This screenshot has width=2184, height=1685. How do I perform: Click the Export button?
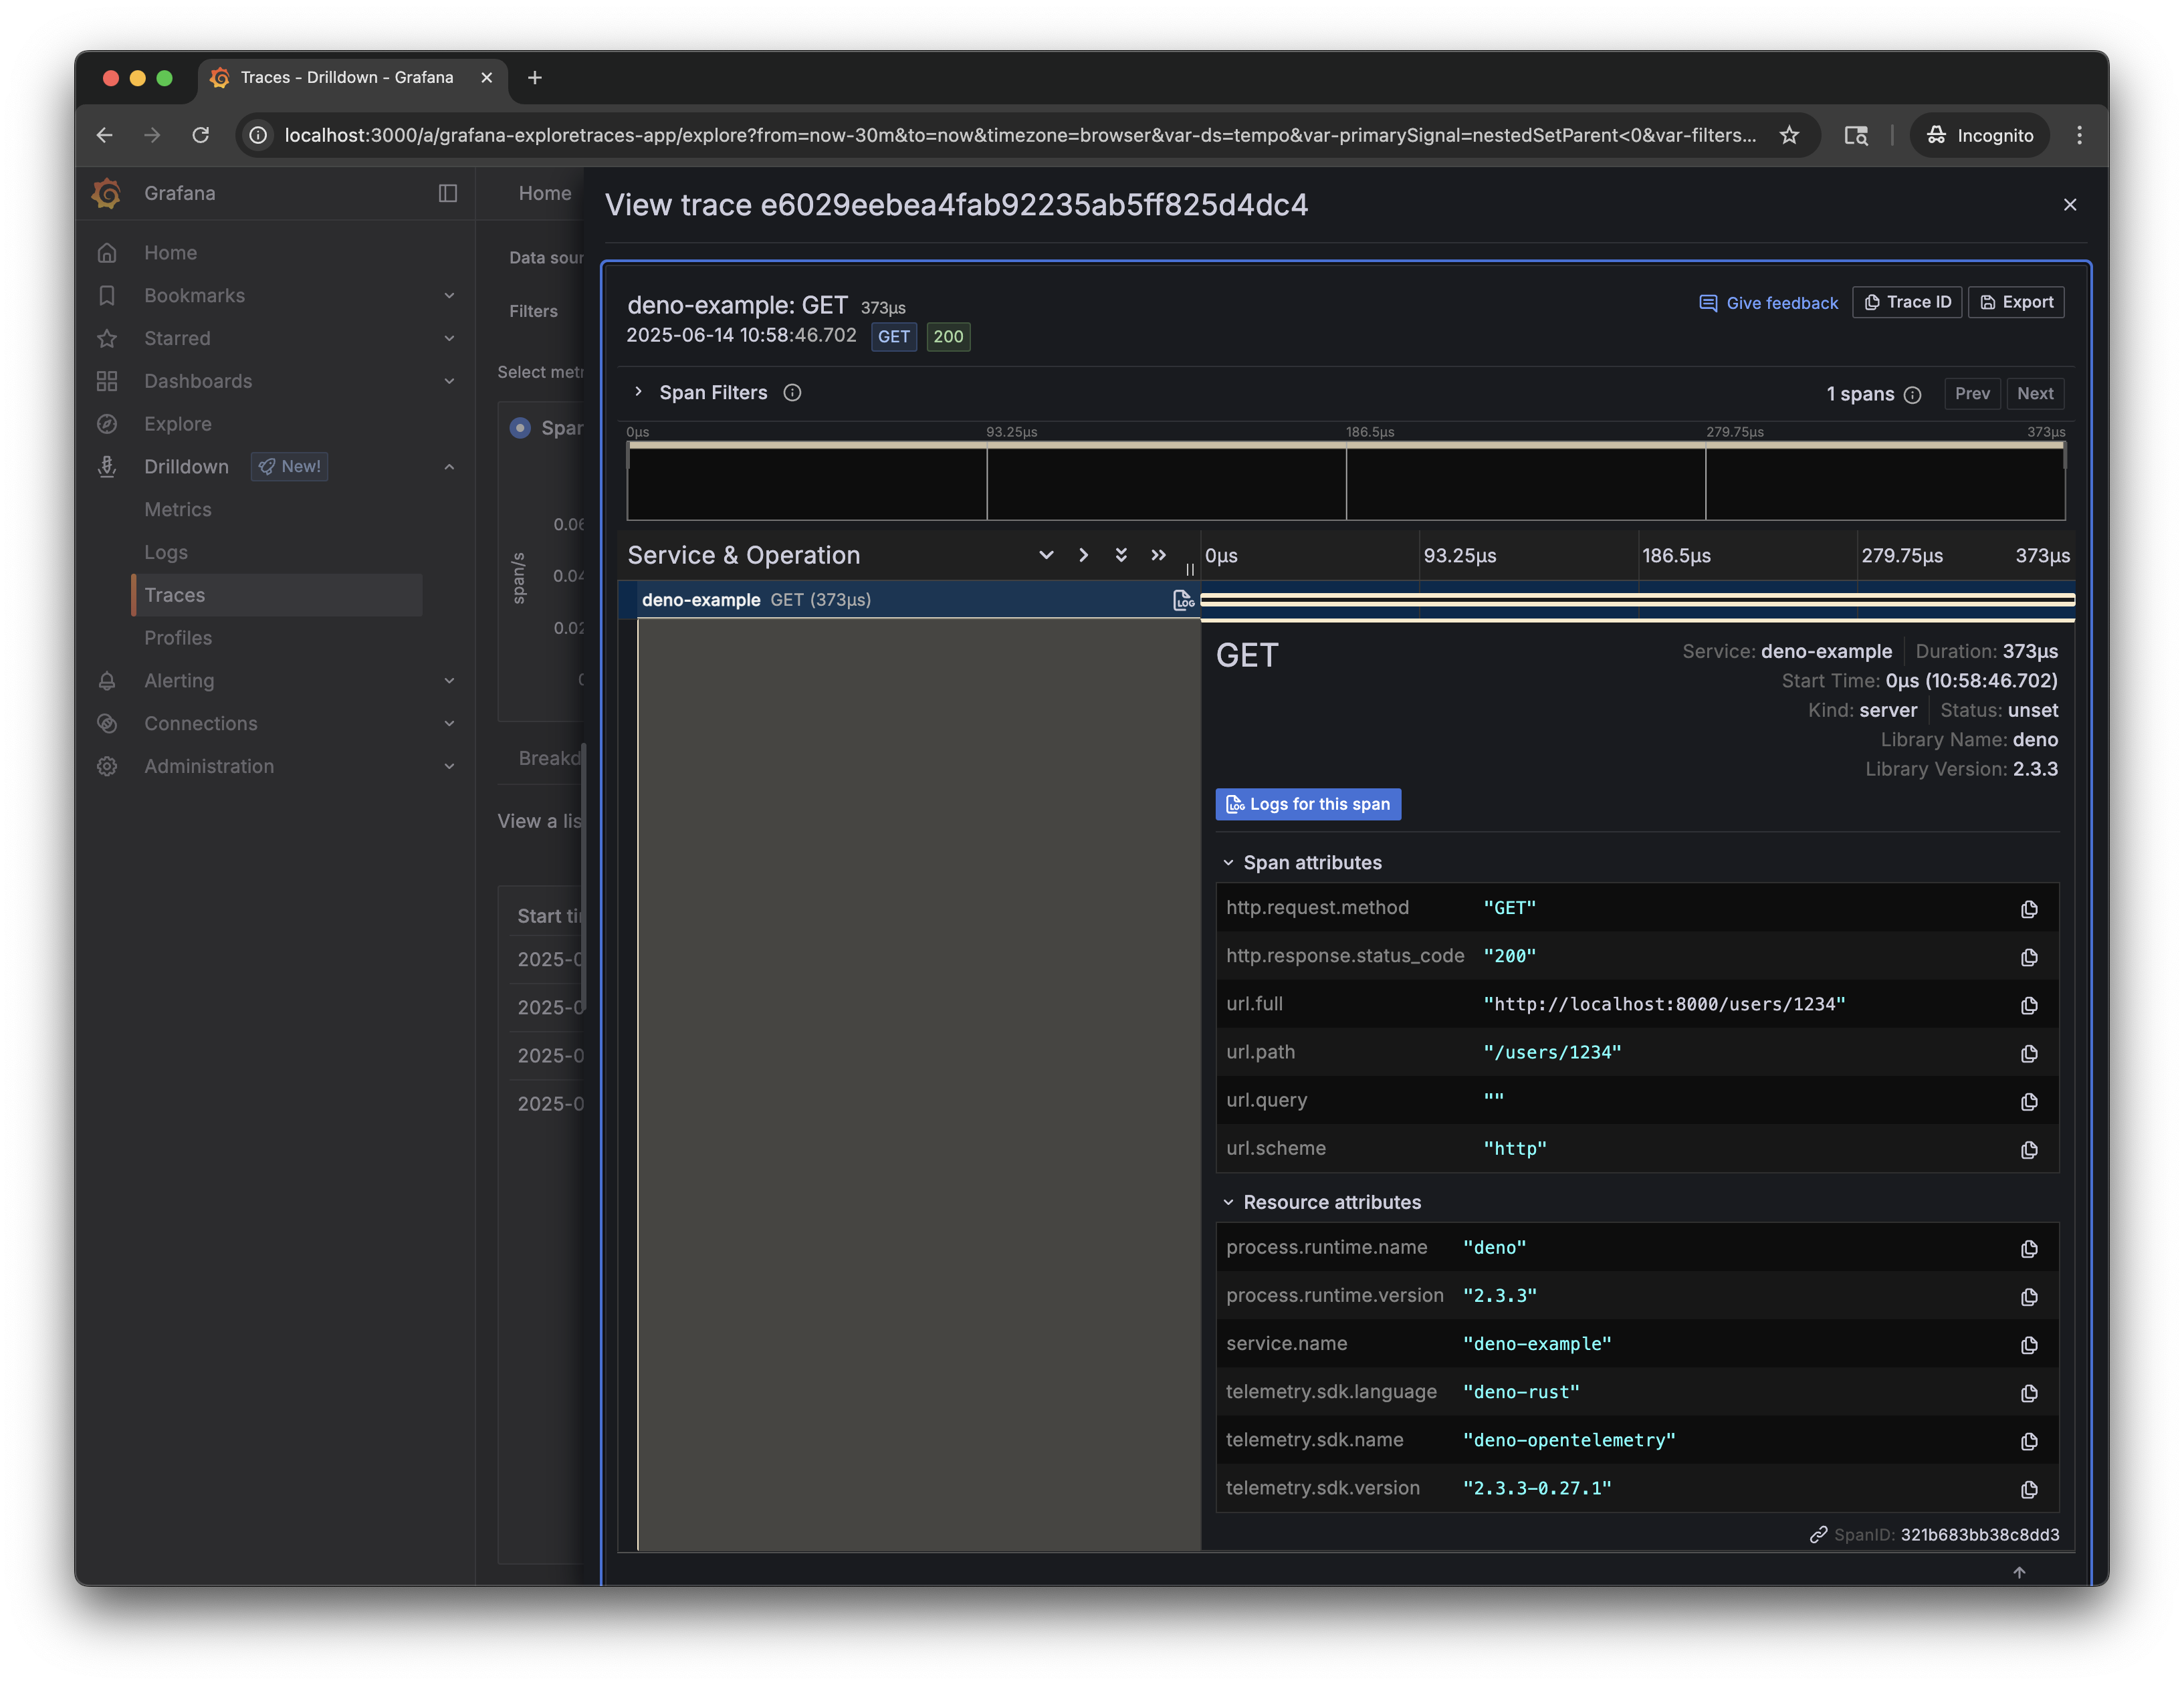click(2016, 302)
